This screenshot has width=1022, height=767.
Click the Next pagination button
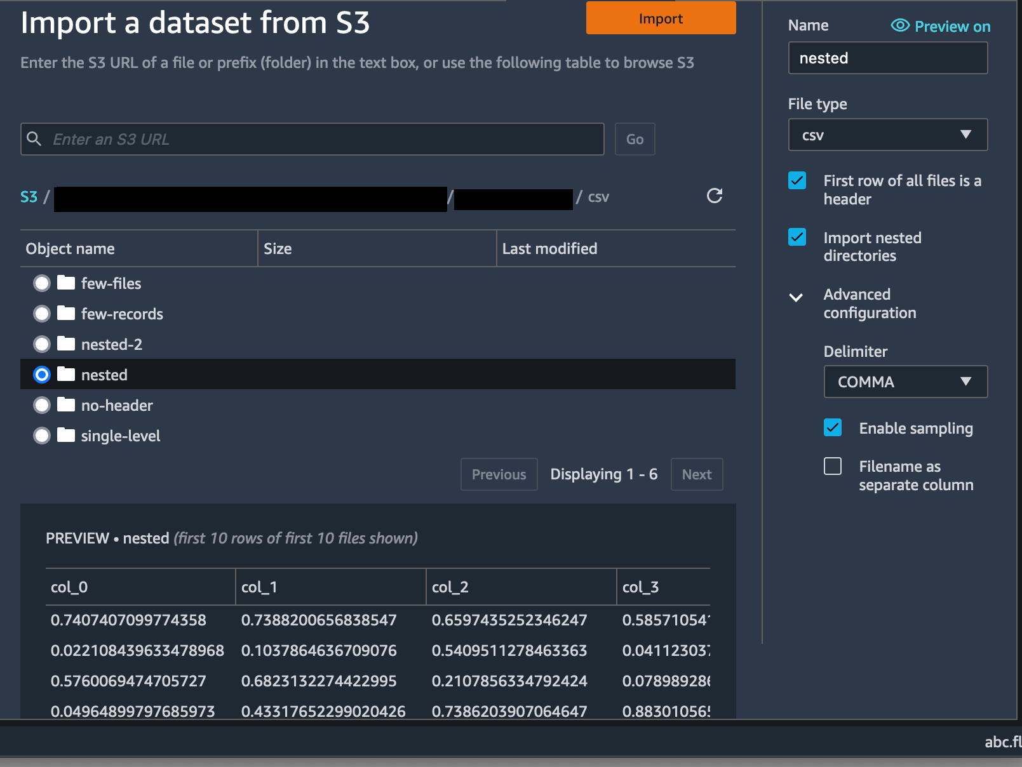tap(696, 474)
